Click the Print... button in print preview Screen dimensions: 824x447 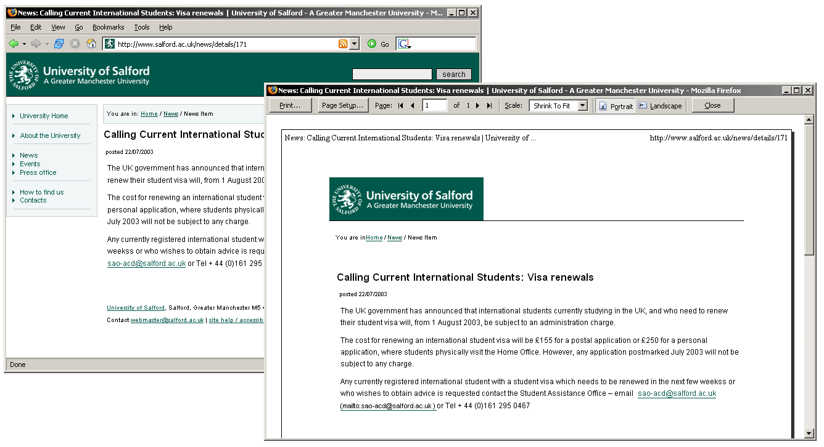[290, 105]
